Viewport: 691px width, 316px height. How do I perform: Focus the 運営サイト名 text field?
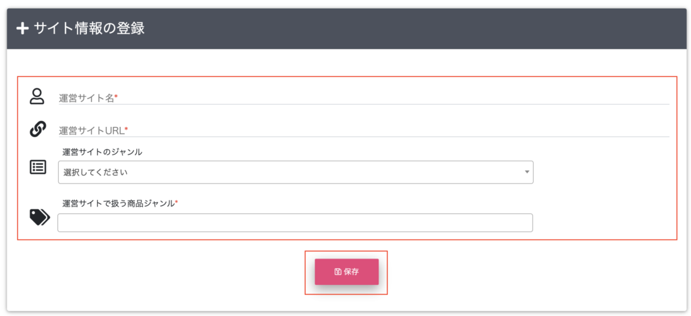[x=364, y=99]
